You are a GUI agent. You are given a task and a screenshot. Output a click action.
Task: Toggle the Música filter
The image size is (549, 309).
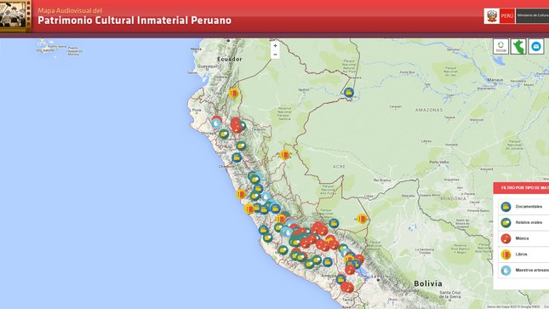tap(523, 238)
